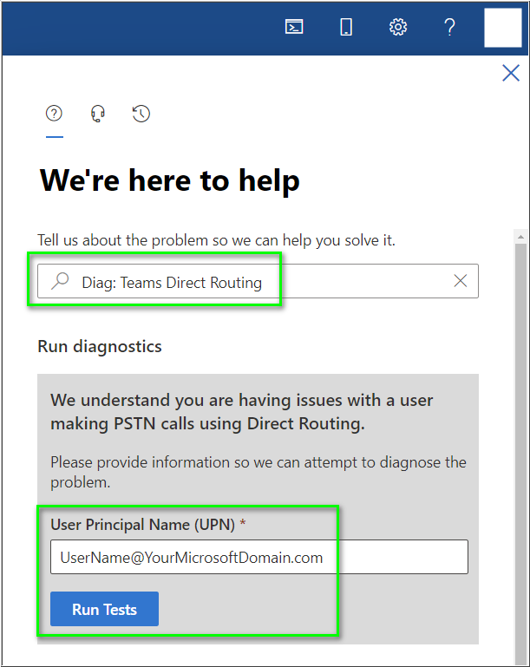Clear the search box with the X icon
The image size is (530, 667).
tap(461, 281)
